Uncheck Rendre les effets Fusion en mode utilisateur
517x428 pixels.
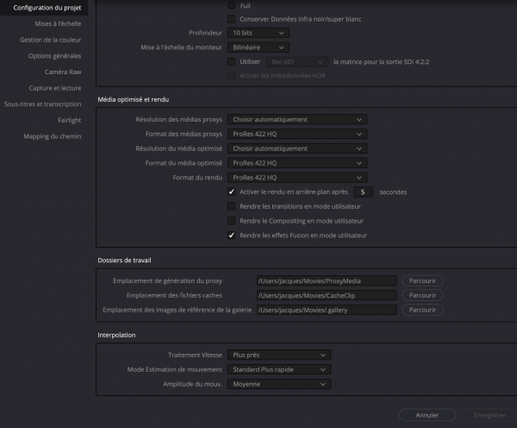(231, 235)
